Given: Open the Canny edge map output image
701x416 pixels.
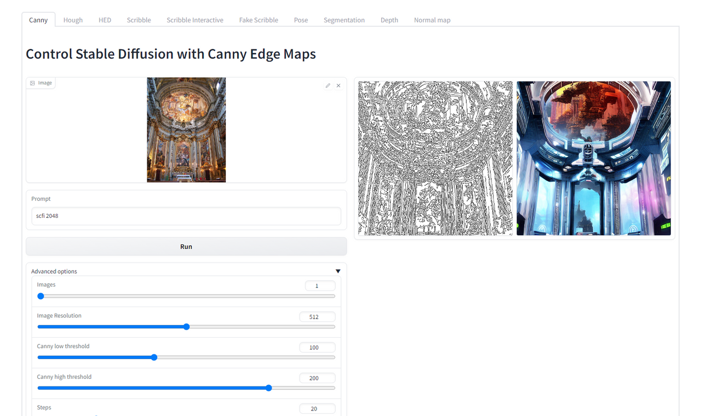Looking at the screenshot, I should coord(435,158).
